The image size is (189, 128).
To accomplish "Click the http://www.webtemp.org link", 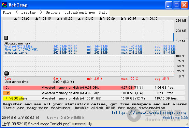I will tap(149, 112).
